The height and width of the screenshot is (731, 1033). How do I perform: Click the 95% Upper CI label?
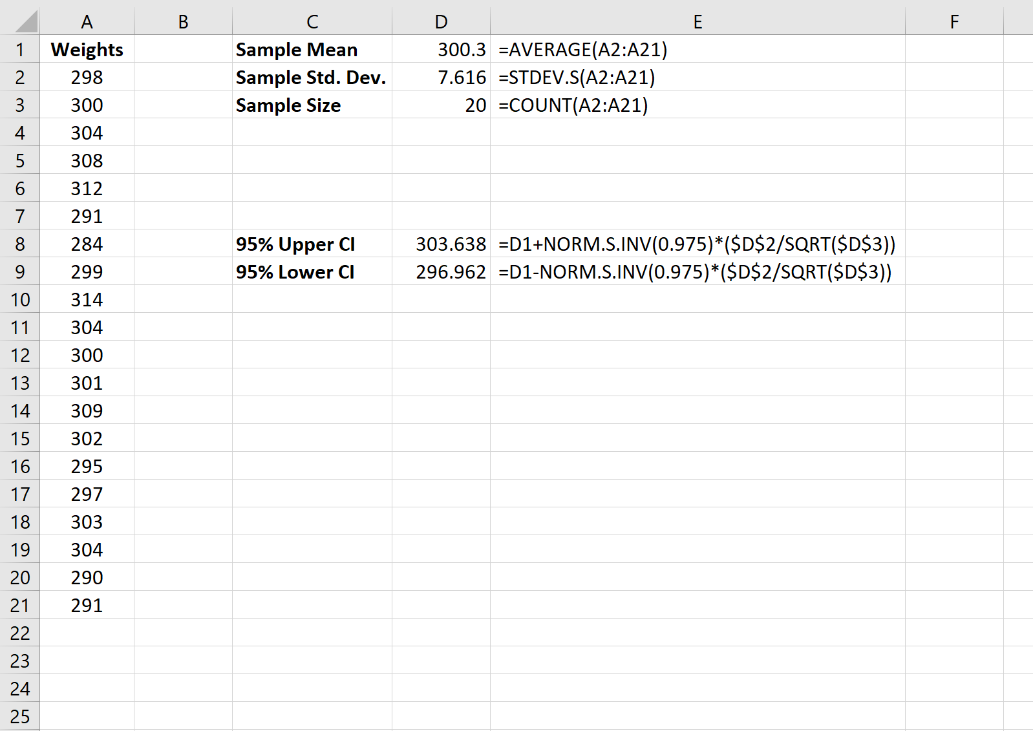(x=295, y=244)
